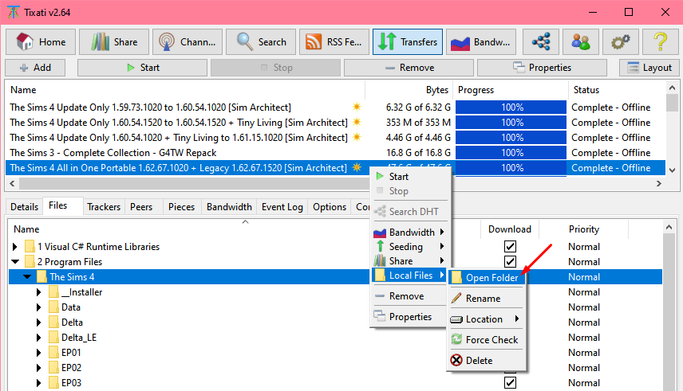
Task: Select Local Files in context menu
Action: 410,276
